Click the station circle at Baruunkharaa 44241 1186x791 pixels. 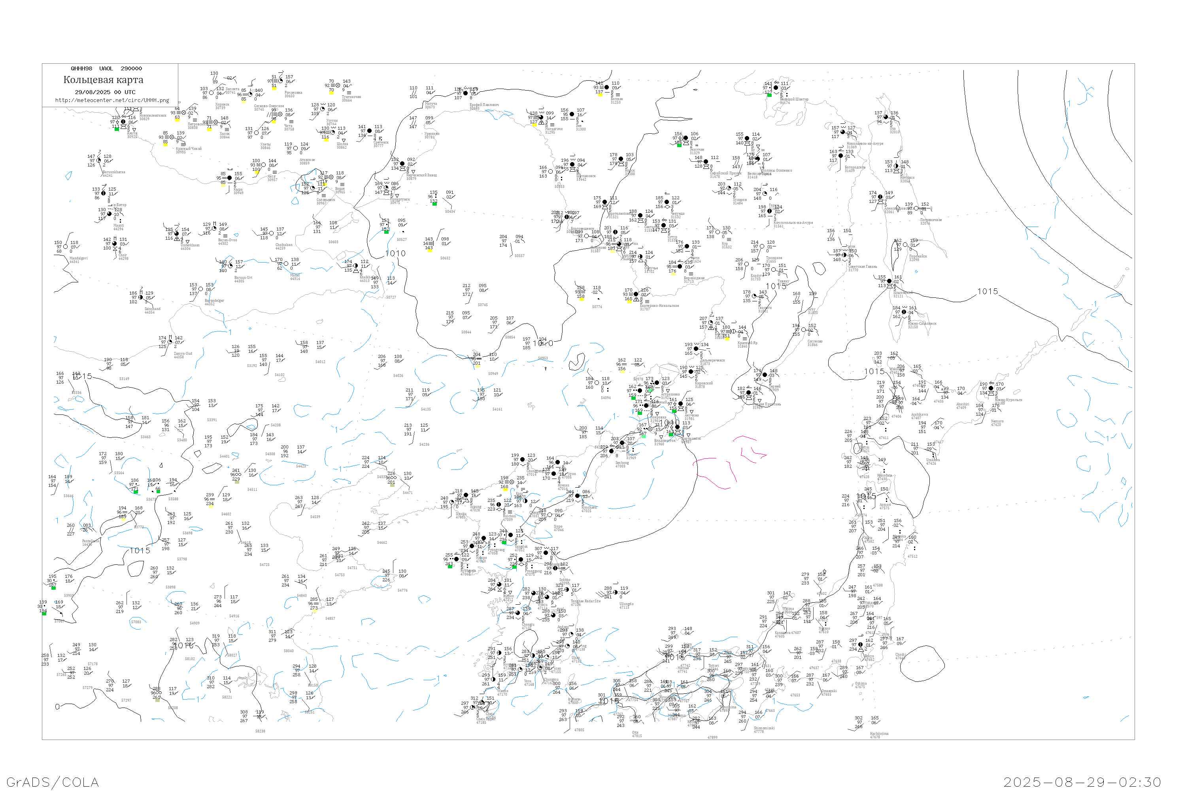(99, 161)
